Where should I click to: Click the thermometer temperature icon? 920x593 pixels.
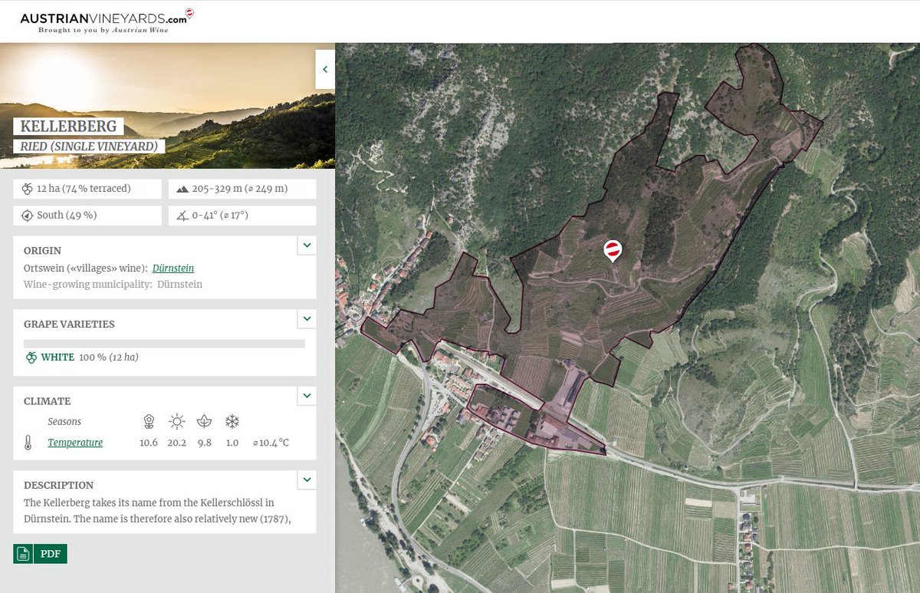coord(28,443)
